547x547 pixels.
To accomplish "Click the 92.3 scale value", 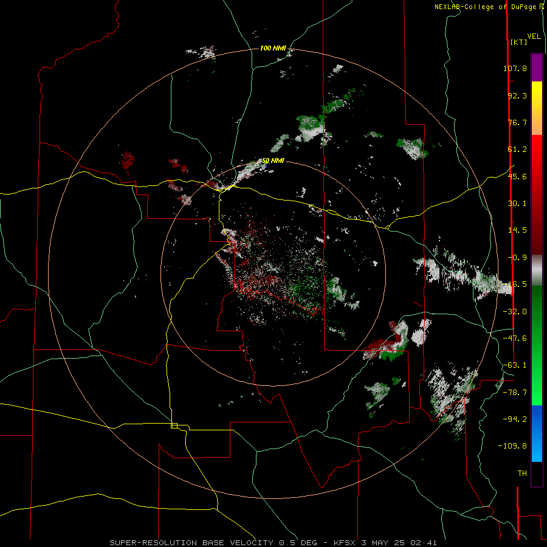I will 517,95.
